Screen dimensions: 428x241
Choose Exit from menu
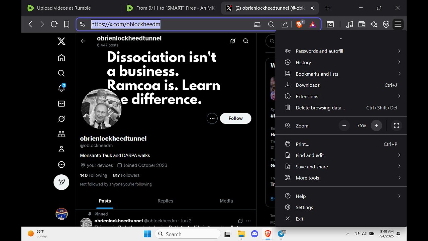pyautogui.click(x=341, y=219)
